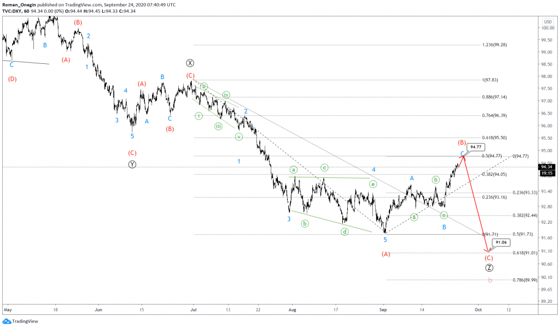The image size is (560, 328).
Task: Click the 0.618(95.50) Fibonacci level label
Action: [494, 138]
